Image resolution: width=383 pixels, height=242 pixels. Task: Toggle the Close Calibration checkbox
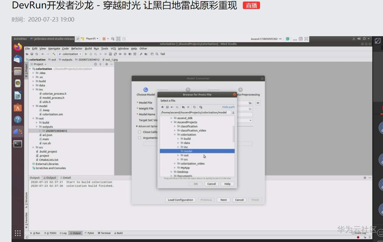[140, 132]
